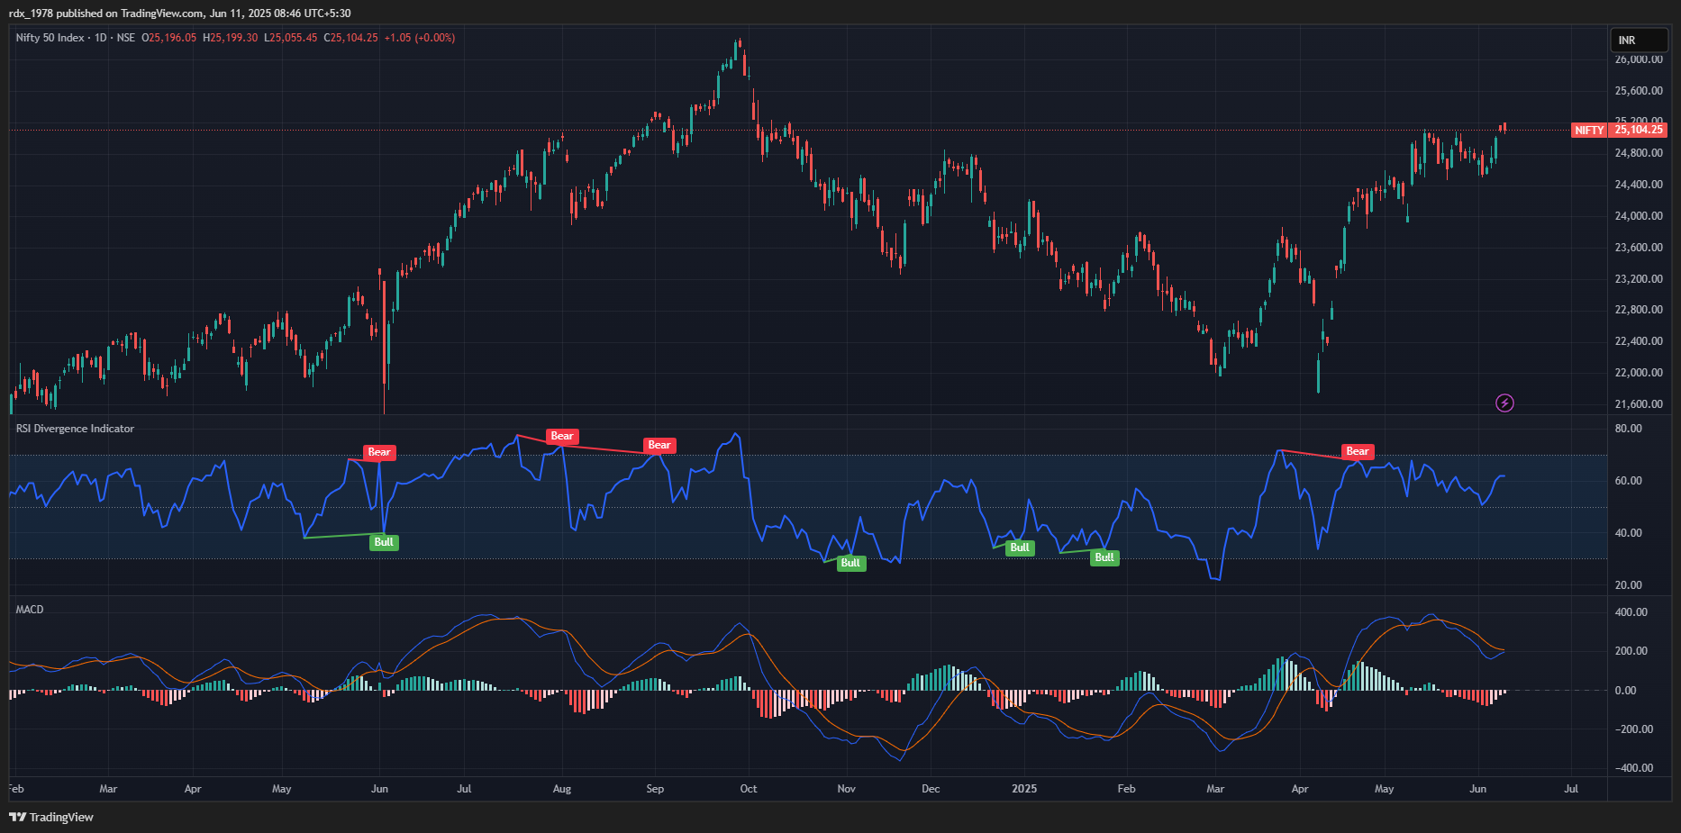Click the Bear label near late April 2025
This screenshot has height=833, width=1681.
pyautogui.click(x=1358, y=451)
